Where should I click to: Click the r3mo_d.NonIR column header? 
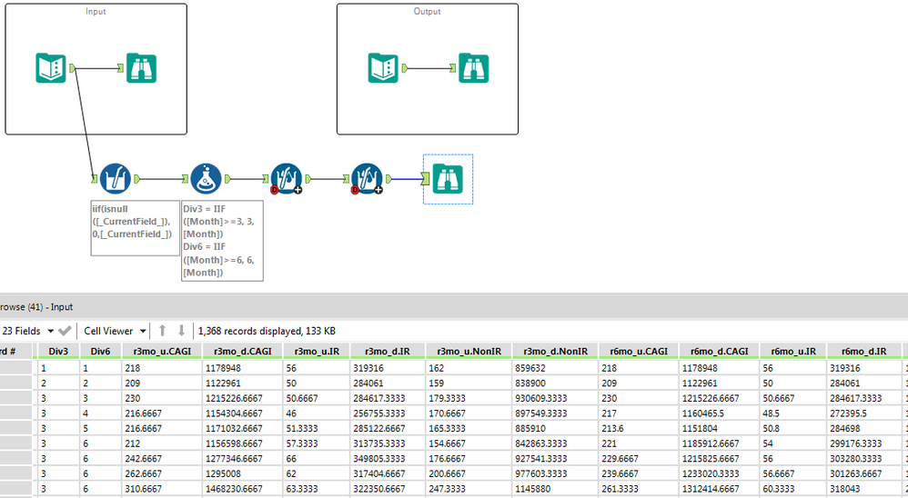[555, 351]
